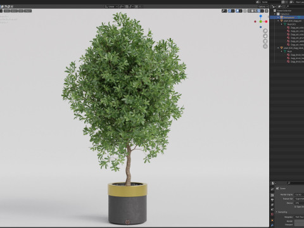Switch to material preview shading
This screenshot has width=304, height=228.
click(256, 11)
